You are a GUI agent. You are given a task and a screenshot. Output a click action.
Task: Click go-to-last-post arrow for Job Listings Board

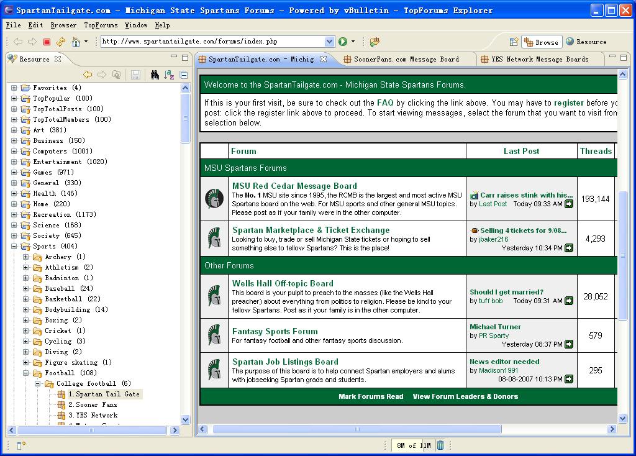click(569, 379)
